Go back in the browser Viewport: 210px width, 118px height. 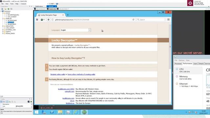(x=49, y=20)
